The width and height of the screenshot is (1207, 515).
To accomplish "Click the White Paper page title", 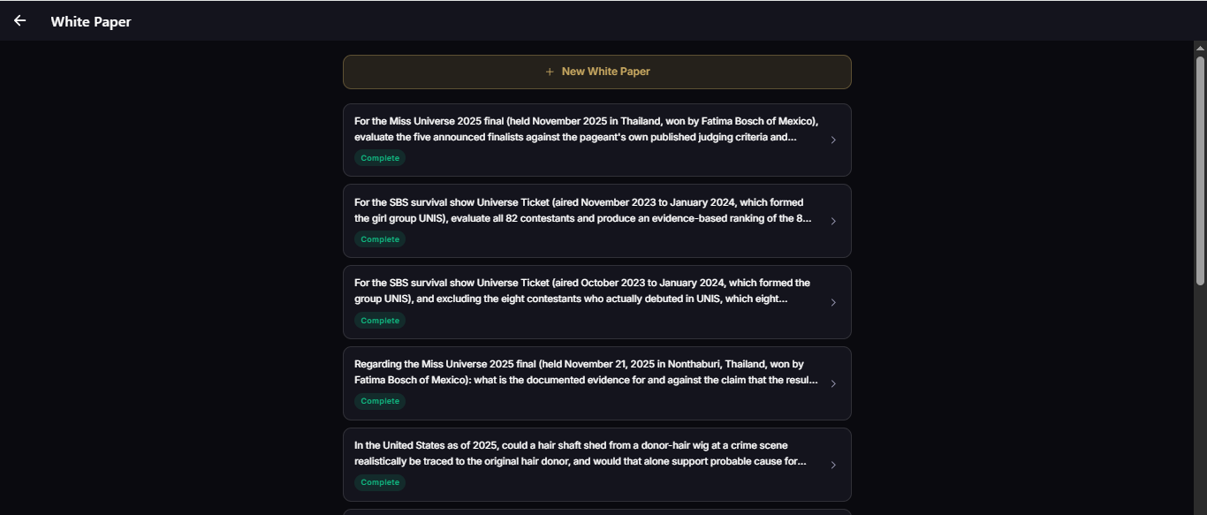I will tap(91, 21).
